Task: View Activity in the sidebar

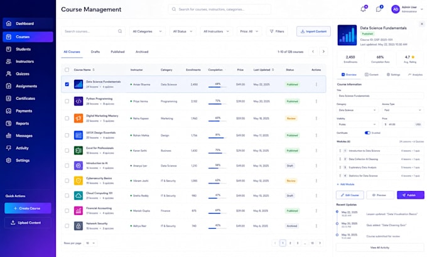Action: click(x=28, y=148)
